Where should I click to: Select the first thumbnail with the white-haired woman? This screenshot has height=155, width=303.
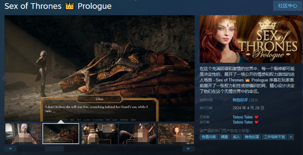click(23, 134)
